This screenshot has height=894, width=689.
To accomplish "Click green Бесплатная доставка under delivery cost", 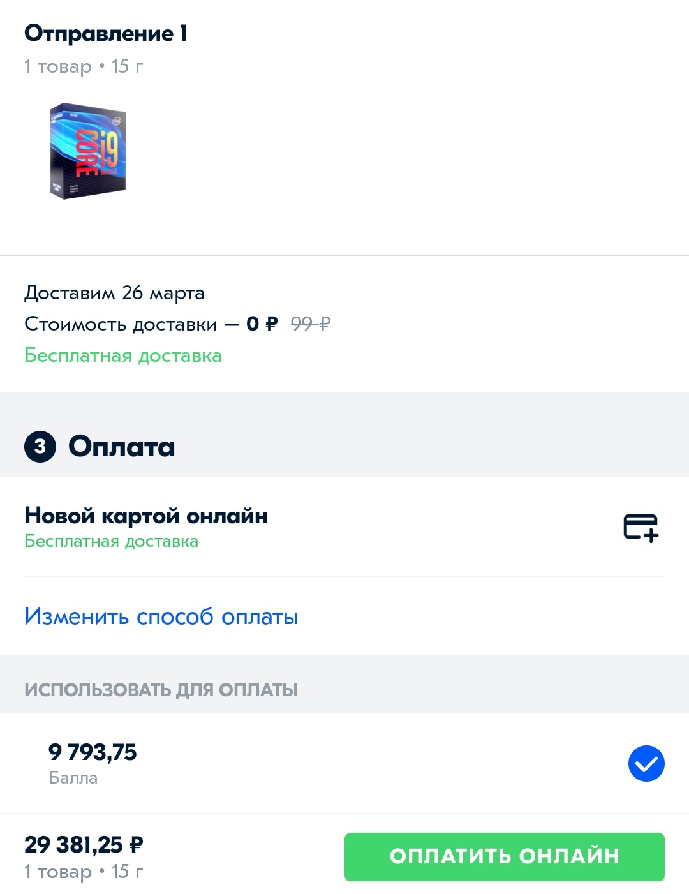I will [123, 355].
